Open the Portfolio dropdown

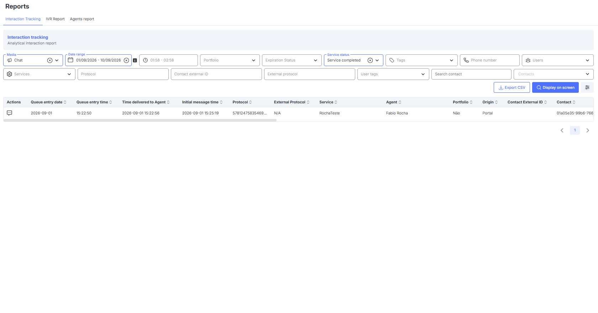point(230,60)
